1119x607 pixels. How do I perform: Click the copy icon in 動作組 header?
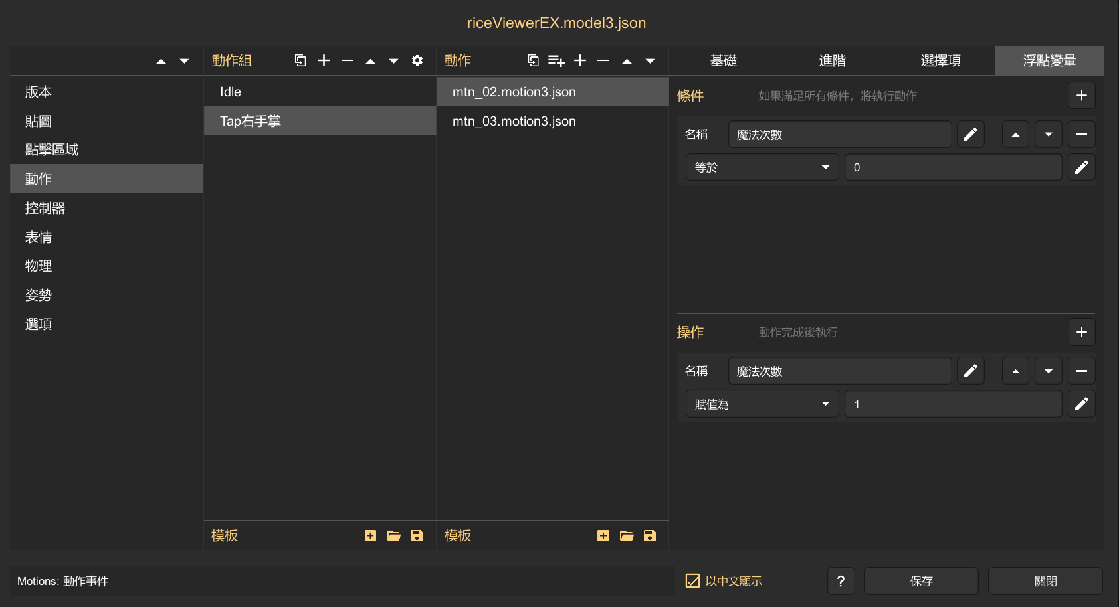300,61
